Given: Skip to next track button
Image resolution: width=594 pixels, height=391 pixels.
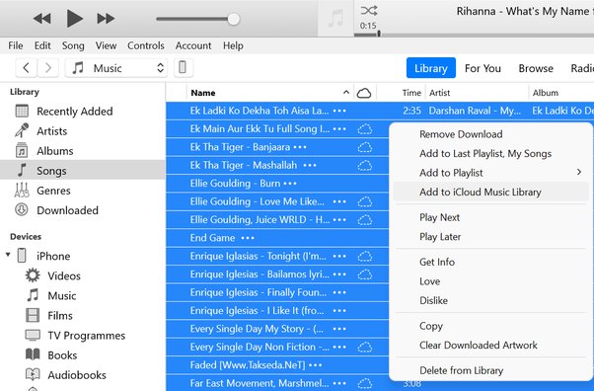Looking at the screenshot, I should (106, 18).
